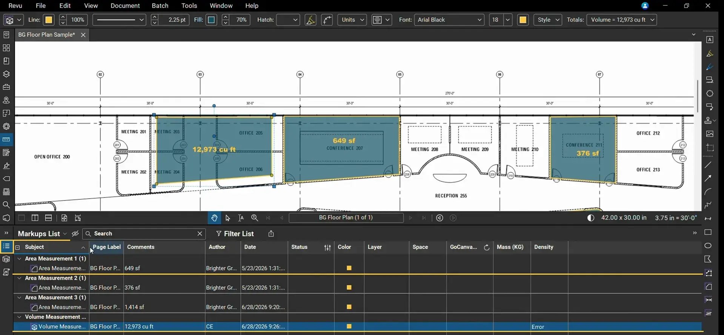Activate the Zoom magnifier tool

click(x=255, y=218)
